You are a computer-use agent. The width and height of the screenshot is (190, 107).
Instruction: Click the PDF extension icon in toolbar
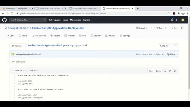[174, 13]
